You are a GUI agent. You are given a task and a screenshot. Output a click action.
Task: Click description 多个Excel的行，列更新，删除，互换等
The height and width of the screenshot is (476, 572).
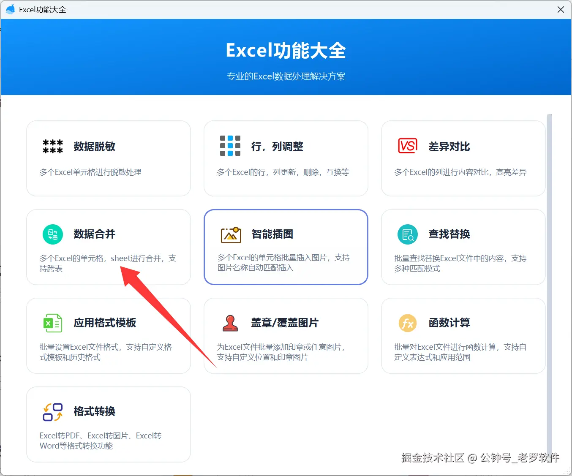coord(283,172)
